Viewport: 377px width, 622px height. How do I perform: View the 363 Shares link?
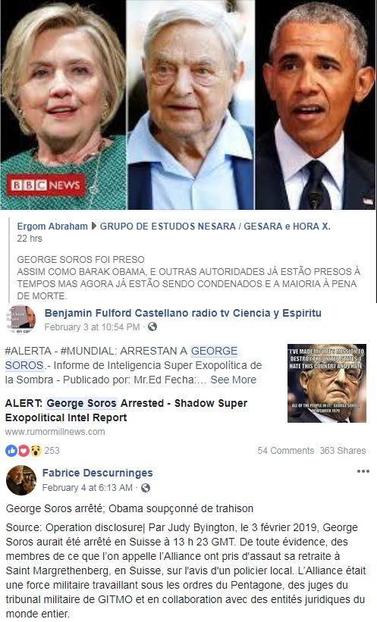(x=343, y=451)
